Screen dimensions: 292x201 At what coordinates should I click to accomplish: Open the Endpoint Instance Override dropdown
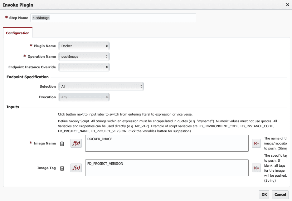tap(84, 67)
